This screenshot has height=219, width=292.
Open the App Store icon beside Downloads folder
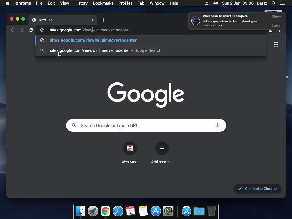tap(186, 211)
